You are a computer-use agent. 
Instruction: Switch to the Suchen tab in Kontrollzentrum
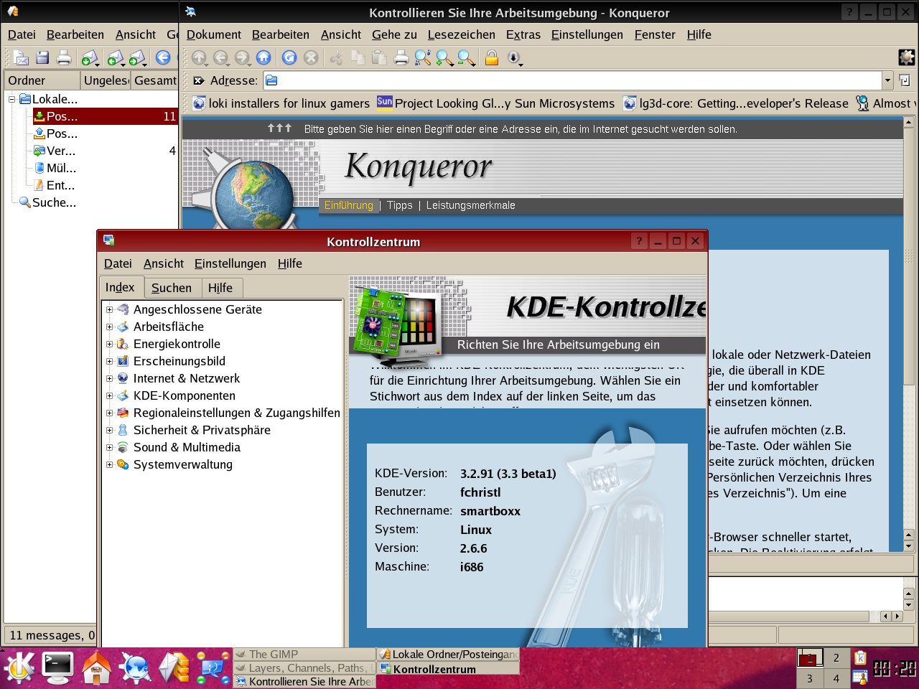172,288
